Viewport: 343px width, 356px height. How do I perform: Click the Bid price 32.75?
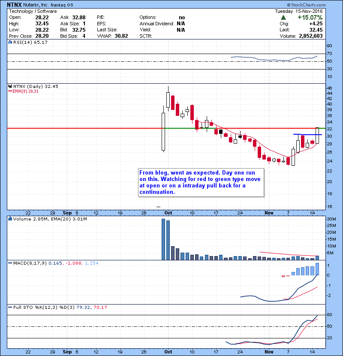tap(79, 30)
